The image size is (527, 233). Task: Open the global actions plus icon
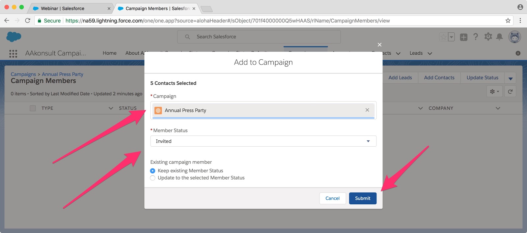[x=464, y=37]
